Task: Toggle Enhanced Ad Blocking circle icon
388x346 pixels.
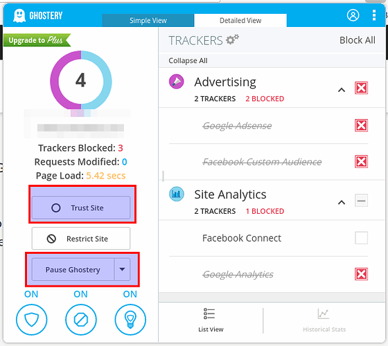Action: 81,320
